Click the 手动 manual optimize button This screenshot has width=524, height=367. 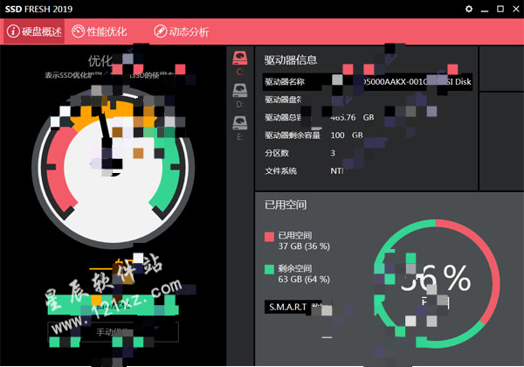(113, 332)
